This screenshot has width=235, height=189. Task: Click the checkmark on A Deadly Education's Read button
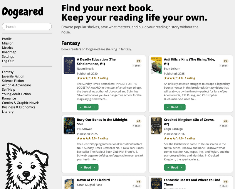(x=81, y=107)
